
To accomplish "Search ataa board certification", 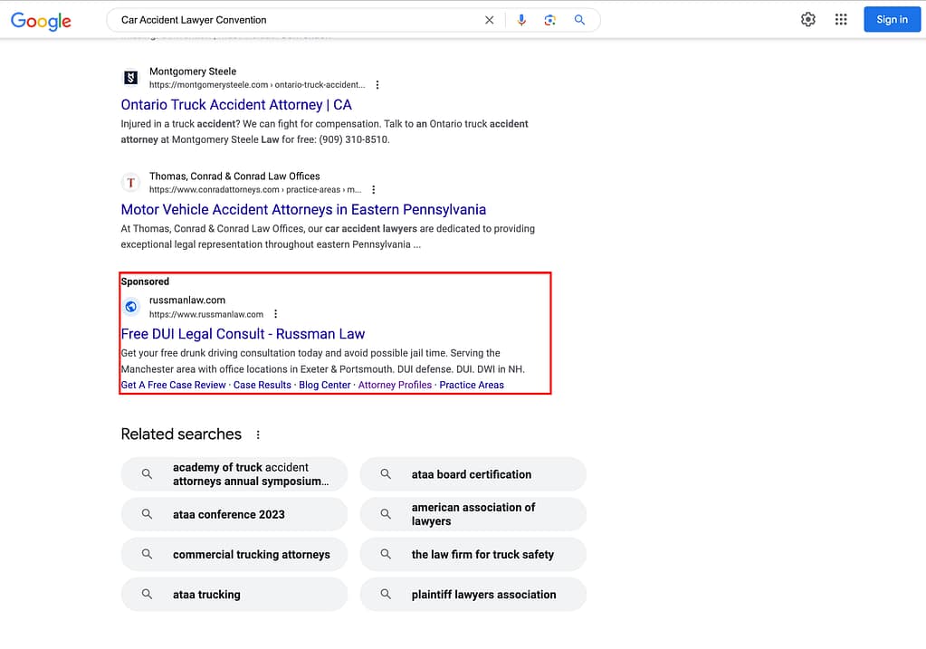I will pos(473,474).
